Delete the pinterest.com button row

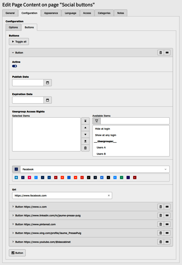(161, 224)
